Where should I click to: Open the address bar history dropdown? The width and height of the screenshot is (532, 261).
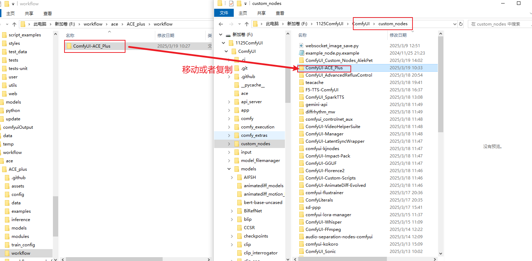[x=455, y=24]
